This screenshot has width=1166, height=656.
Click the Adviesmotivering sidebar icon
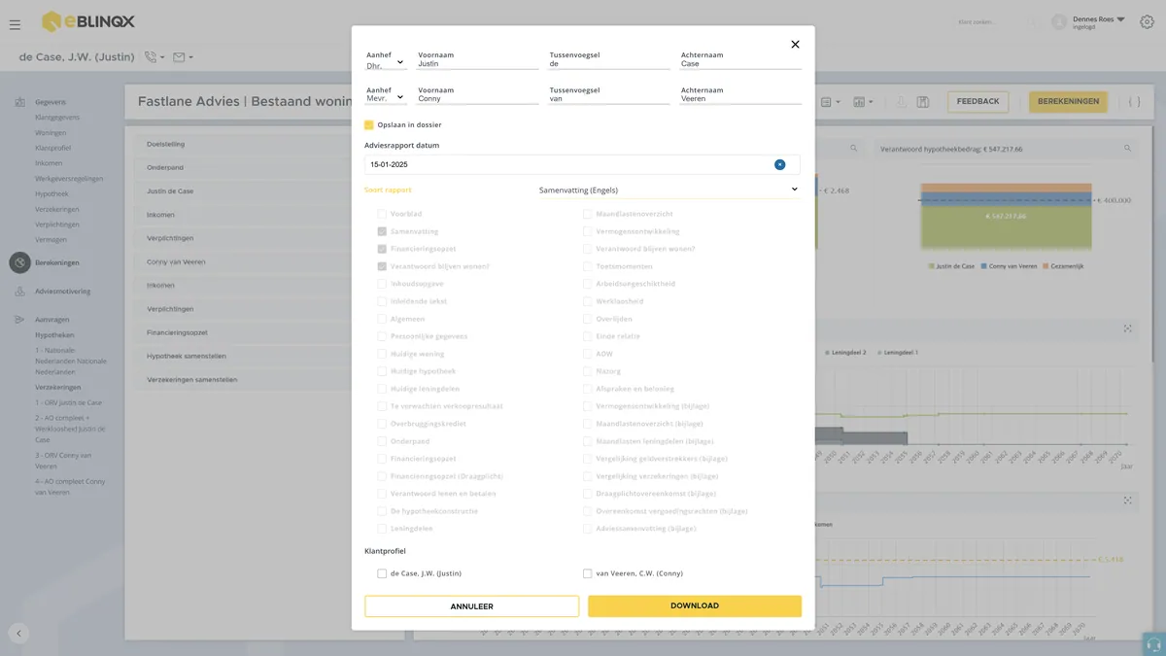tap(19, 291)
